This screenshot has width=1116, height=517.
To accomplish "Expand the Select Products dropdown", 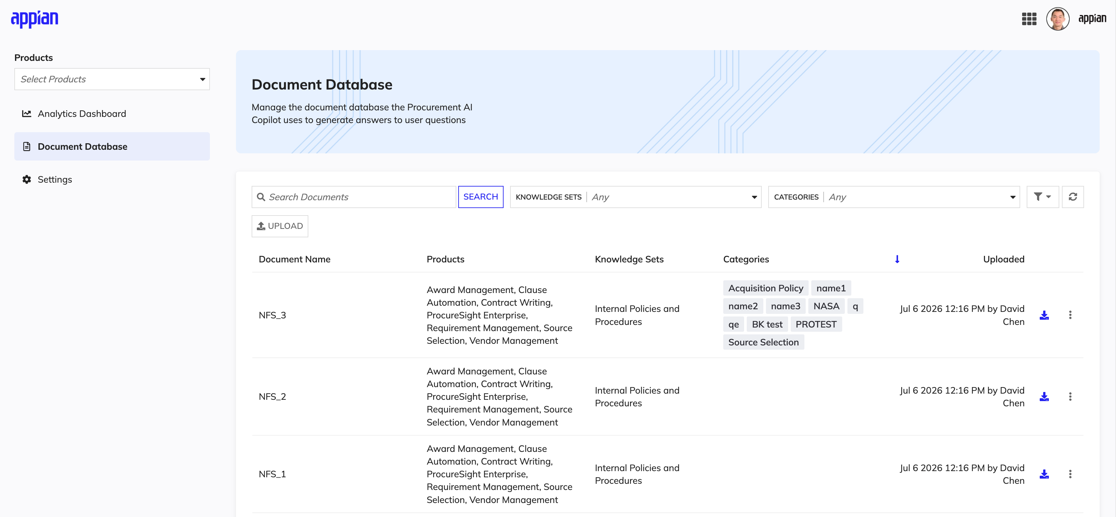I will [112, 79].
